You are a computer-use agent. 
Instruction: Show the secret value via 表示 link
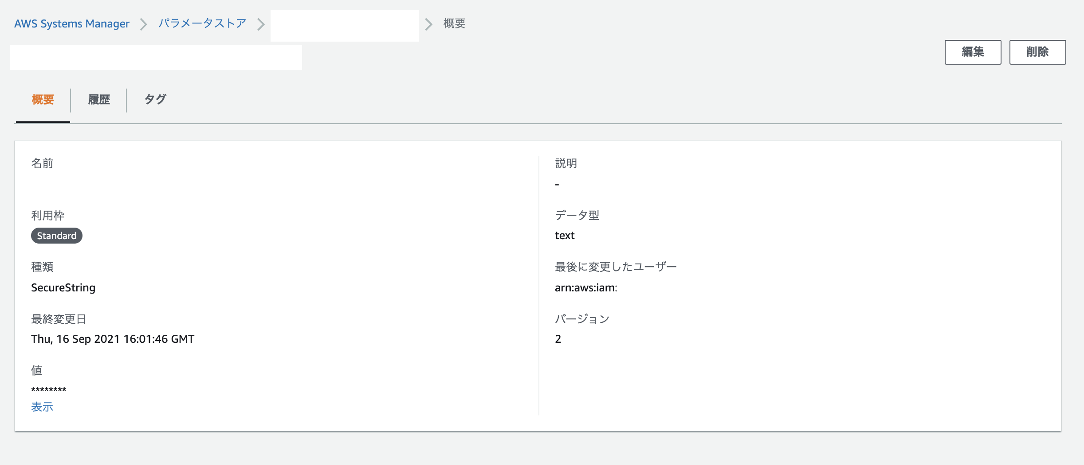(42, 407)
